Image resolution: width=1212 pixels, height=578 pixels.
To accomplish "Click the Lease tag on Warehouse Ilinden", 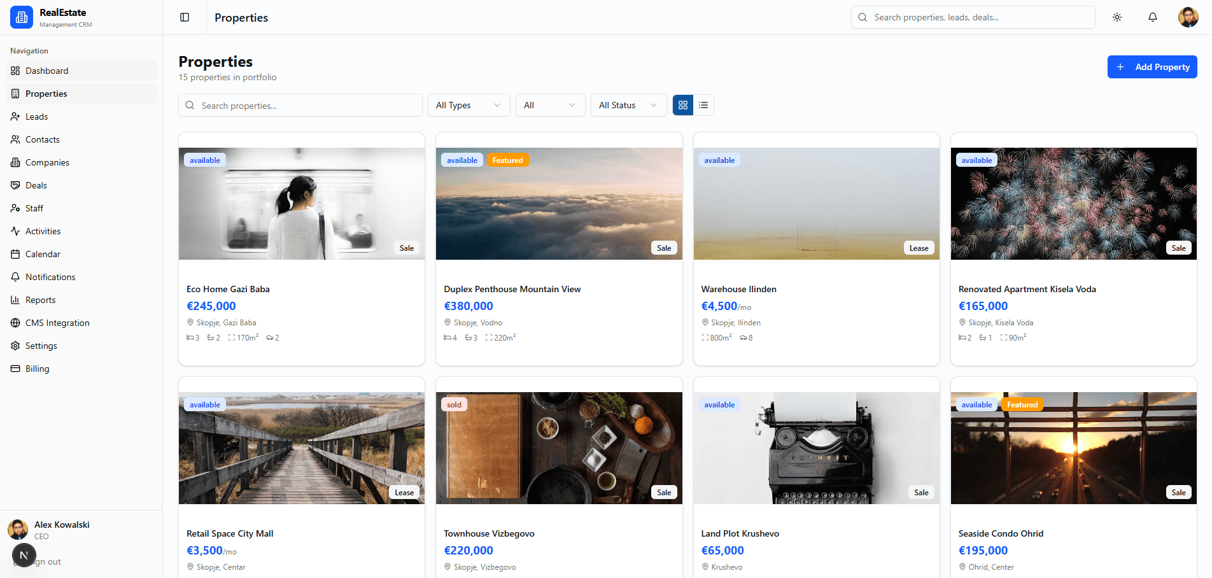I will click(919, 248).
